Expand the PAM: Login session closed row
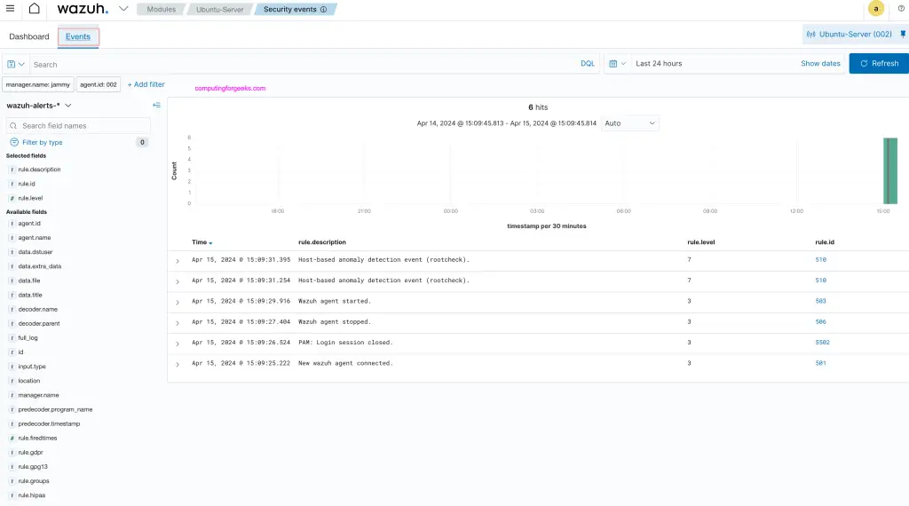This screenshot has height=506, width=909. tap(178, 344)
